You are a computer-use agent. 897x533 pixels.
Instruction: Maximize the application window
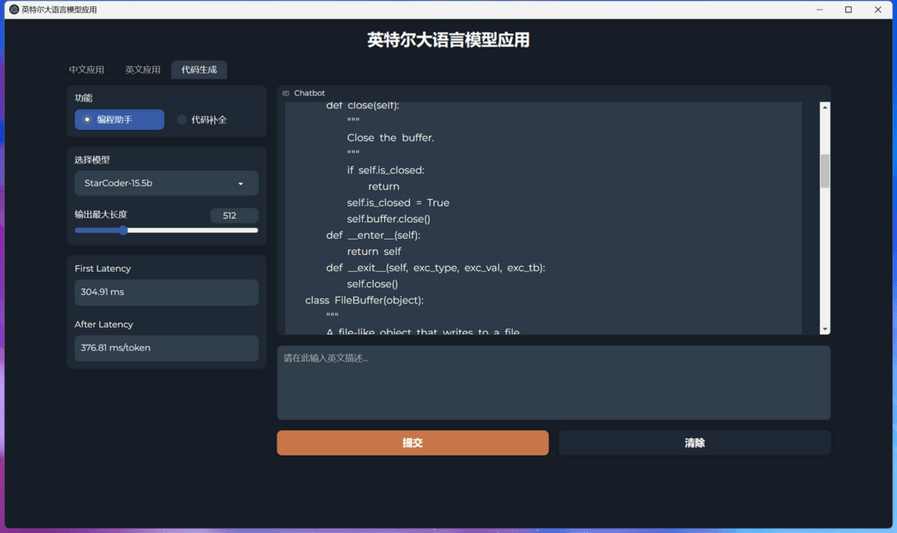(848, 10)
